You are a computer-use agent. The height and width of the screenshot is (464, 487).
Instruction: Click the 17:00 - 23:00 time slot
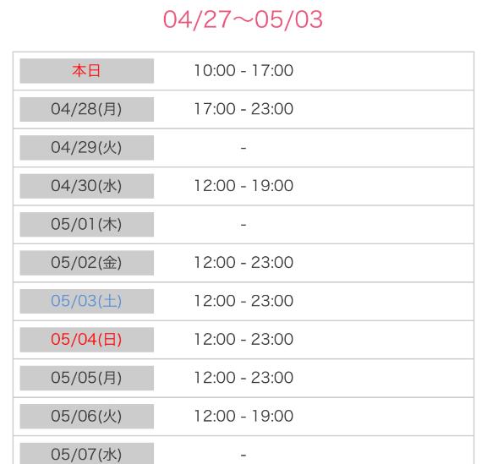pos(243,109)
